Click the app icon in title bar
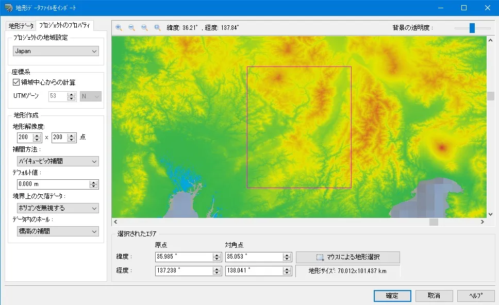499x305 pixels. [x=8, y=8]
